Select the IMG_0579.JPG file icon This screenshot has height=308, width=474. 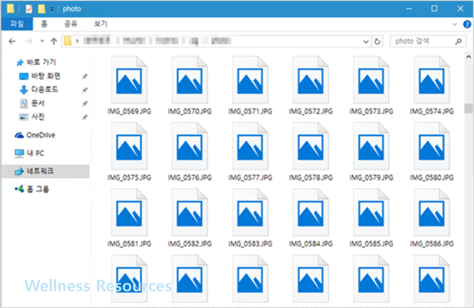[x=371, y=146]
